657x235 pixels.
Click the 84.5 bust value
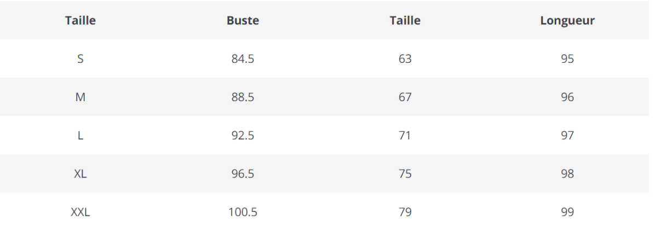point(243,59)
